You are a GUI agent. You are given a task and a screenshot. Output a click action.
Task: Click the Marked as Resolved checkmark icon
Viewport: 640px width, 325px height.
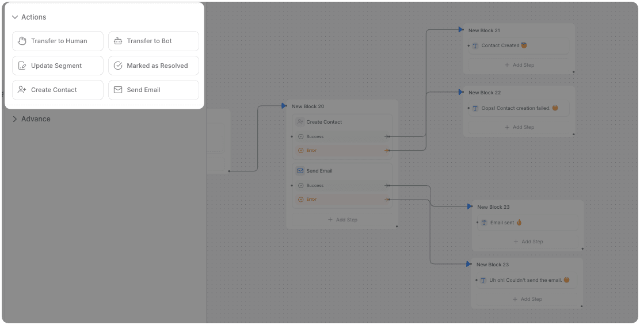[x=118, y=66]
